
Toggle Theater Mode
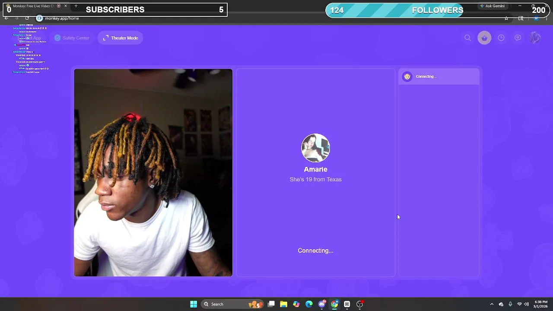121,38
